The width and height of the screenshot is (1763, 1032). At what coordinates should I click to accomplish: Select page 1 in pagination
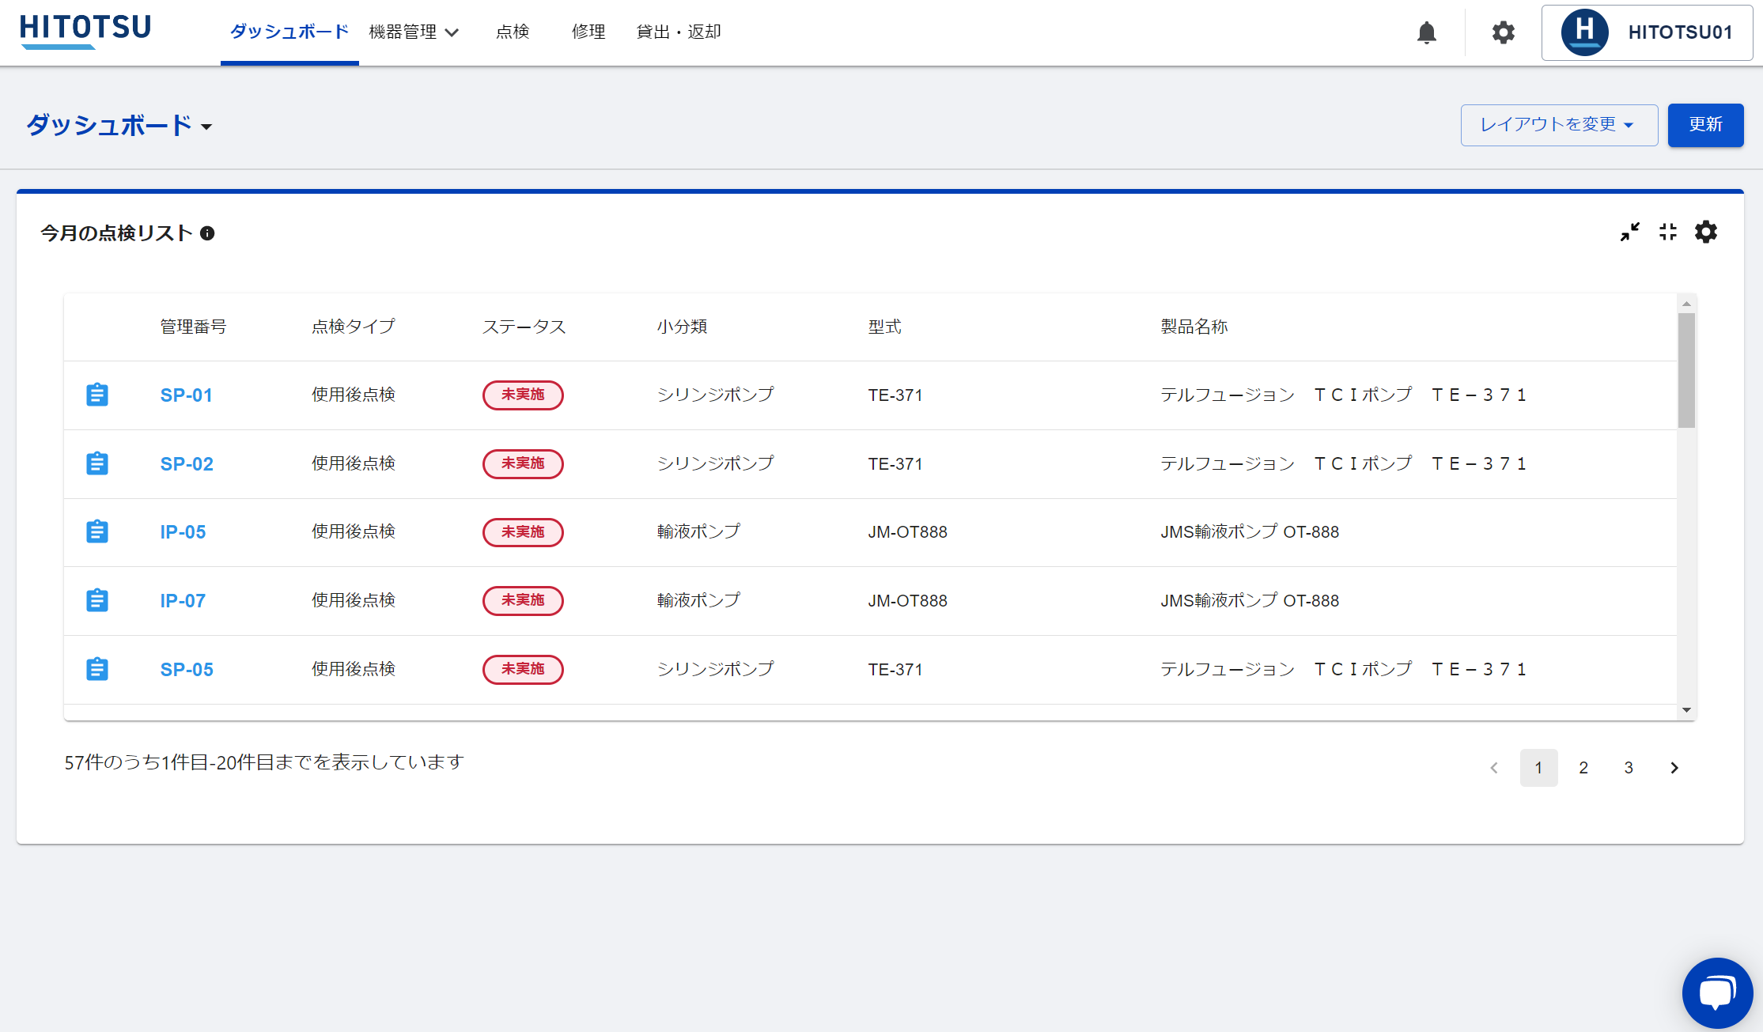[x=1538, y=768]
